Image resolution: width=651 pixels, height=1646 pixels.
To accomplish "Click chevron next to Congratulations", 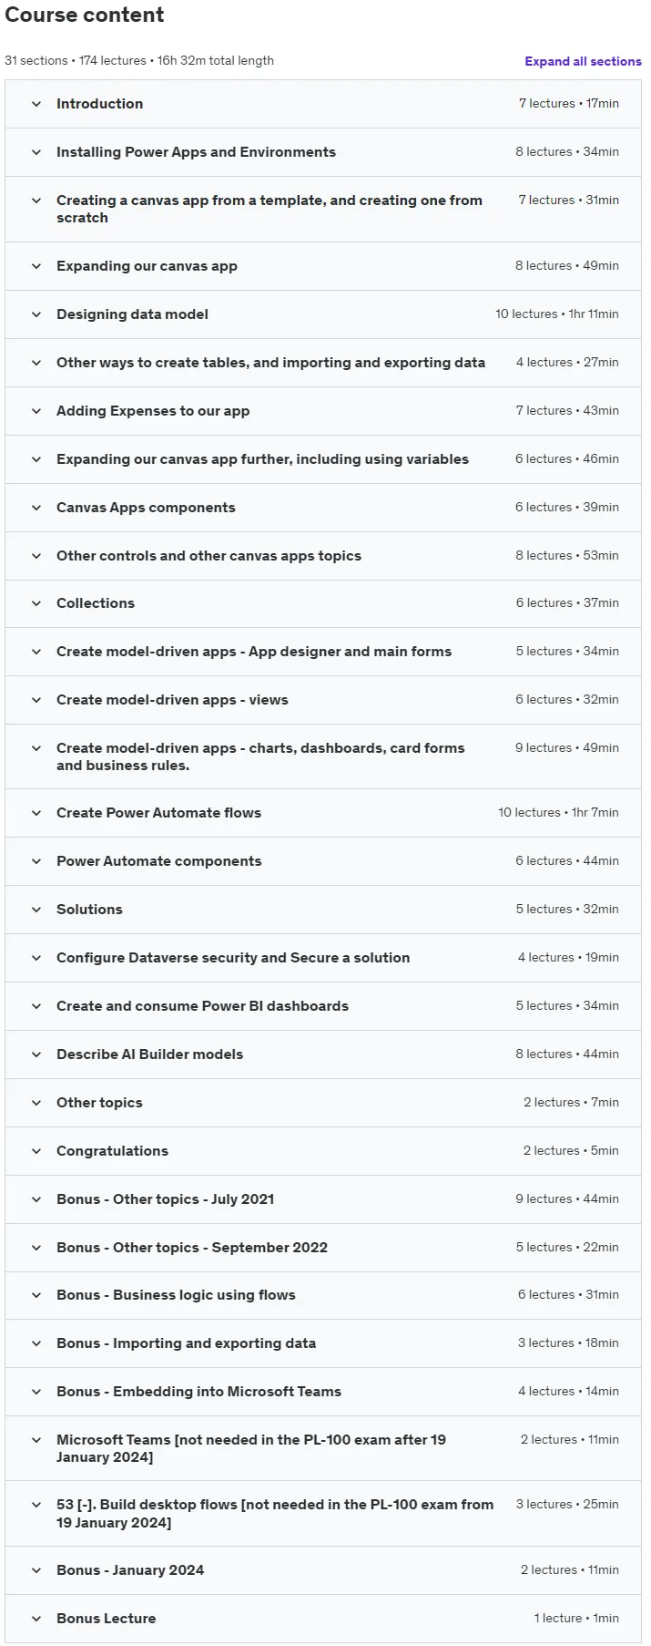I will 36,1151.
